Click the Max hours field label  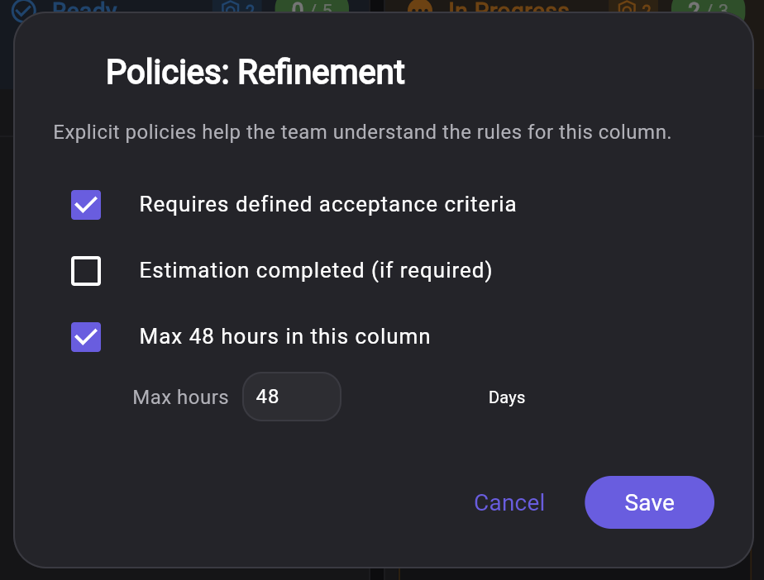click(180, 397)
